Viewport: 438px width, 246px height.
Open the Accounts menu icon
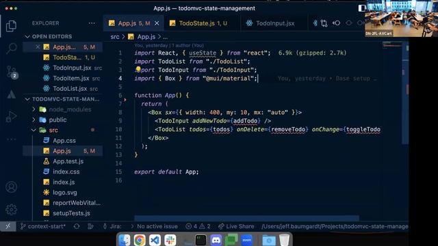[11, 187]
